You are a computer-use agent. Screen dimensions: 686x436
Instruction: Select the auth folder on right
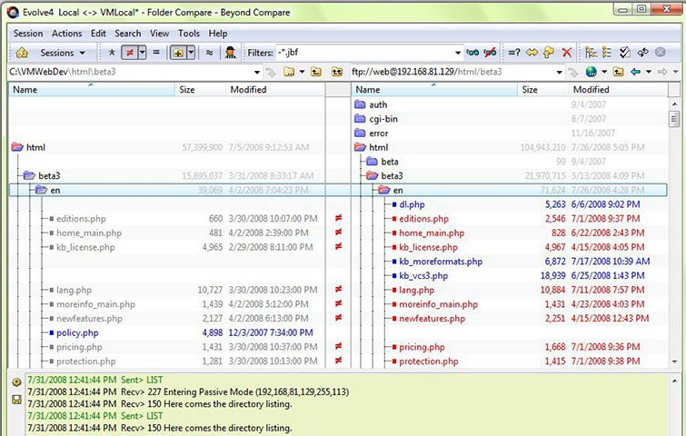click(378, 104)
